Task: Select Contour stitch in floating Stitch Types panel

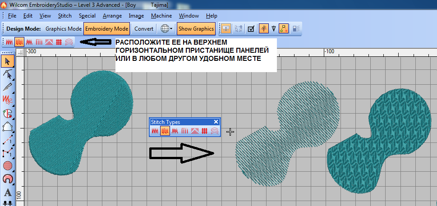Action: click(x=214, y=131)
